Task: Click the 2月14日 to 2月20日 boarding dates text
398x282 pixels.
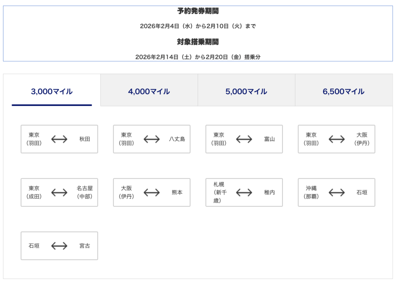Action: (198, 57)
